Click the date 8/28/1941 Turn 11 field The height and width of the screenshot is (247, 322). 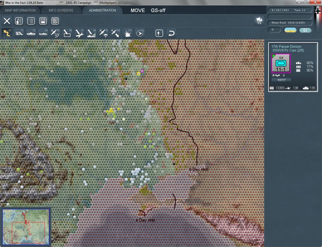pos(290,10)
